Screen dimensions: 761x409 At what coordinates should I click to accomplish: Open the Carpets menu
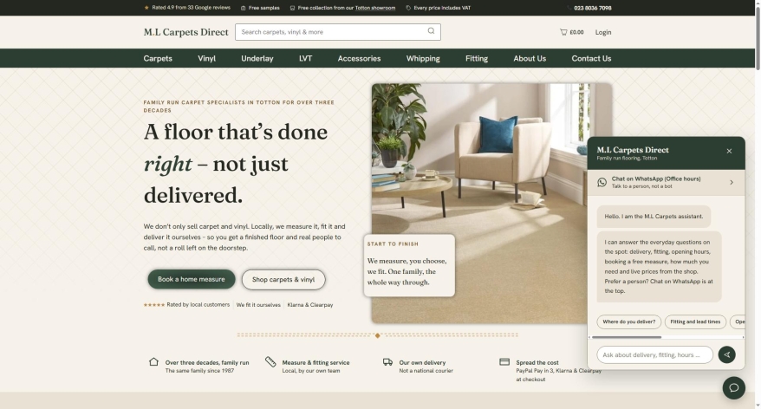coord(158,58)
